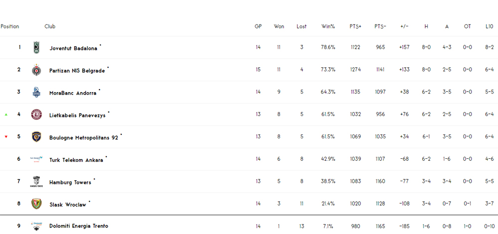Open the Partizan NIS Belgrade club page
The image size is (498, 234).
coord(77,71)
